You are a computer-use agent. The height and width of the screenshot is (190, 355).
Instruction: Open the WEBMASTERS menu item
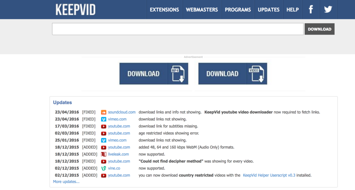click(202, 10)
